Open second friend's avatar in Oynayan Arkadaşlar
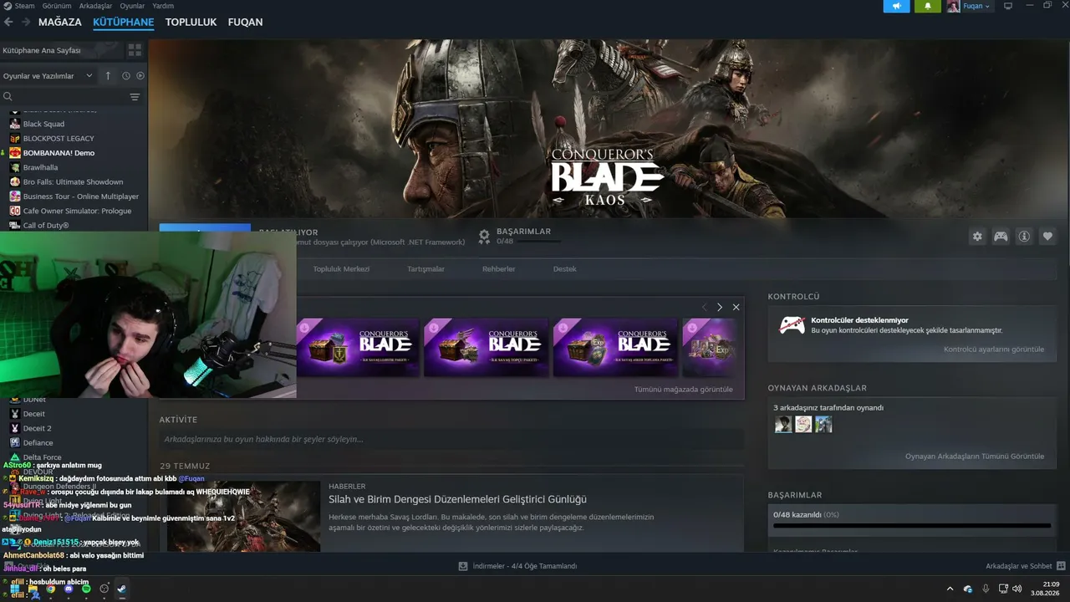This screenshot has width=1070, height=602. [x=803, y=425]
